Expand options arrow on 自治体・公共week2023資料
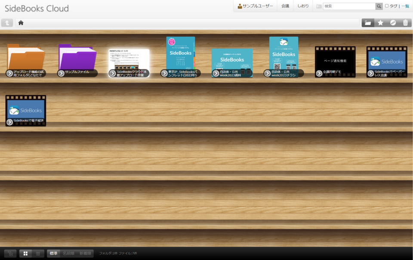This screenshot has width=413, height=260. 216,73
